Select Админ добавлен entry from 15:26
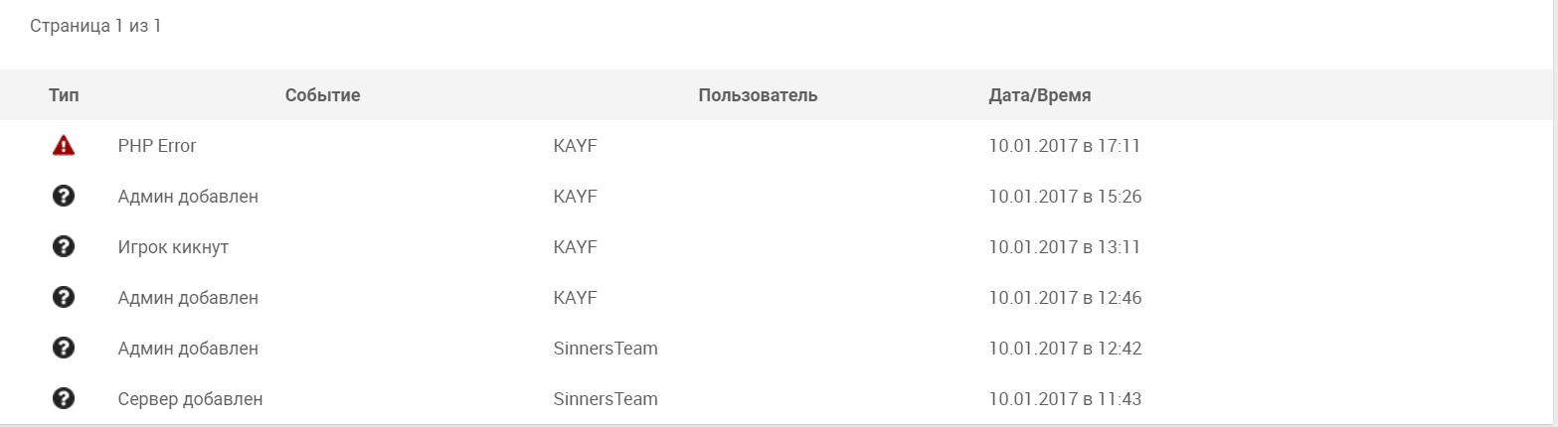This screenshot has height=427, width=1558. (x=188, y=197)
